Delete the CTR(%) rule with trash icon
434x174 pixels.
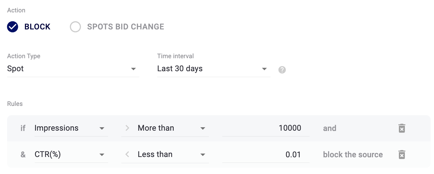pos(401,154)
